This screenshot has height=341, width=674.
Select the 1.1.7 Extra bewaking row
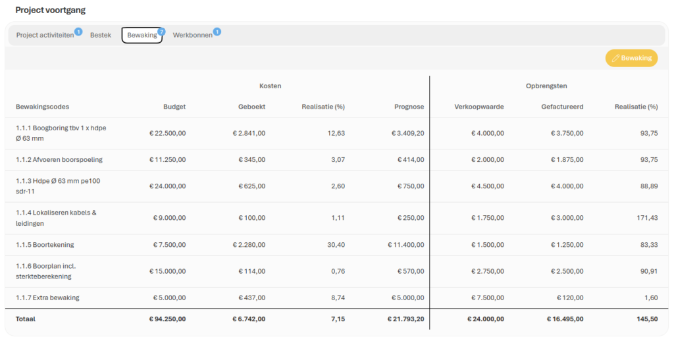337,298
